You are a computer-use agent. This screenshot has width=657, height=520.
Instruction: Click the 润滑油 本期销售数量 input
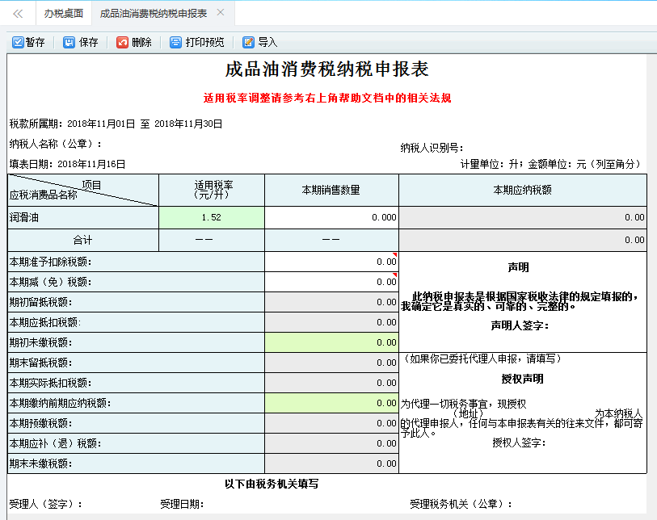(331, 218)
